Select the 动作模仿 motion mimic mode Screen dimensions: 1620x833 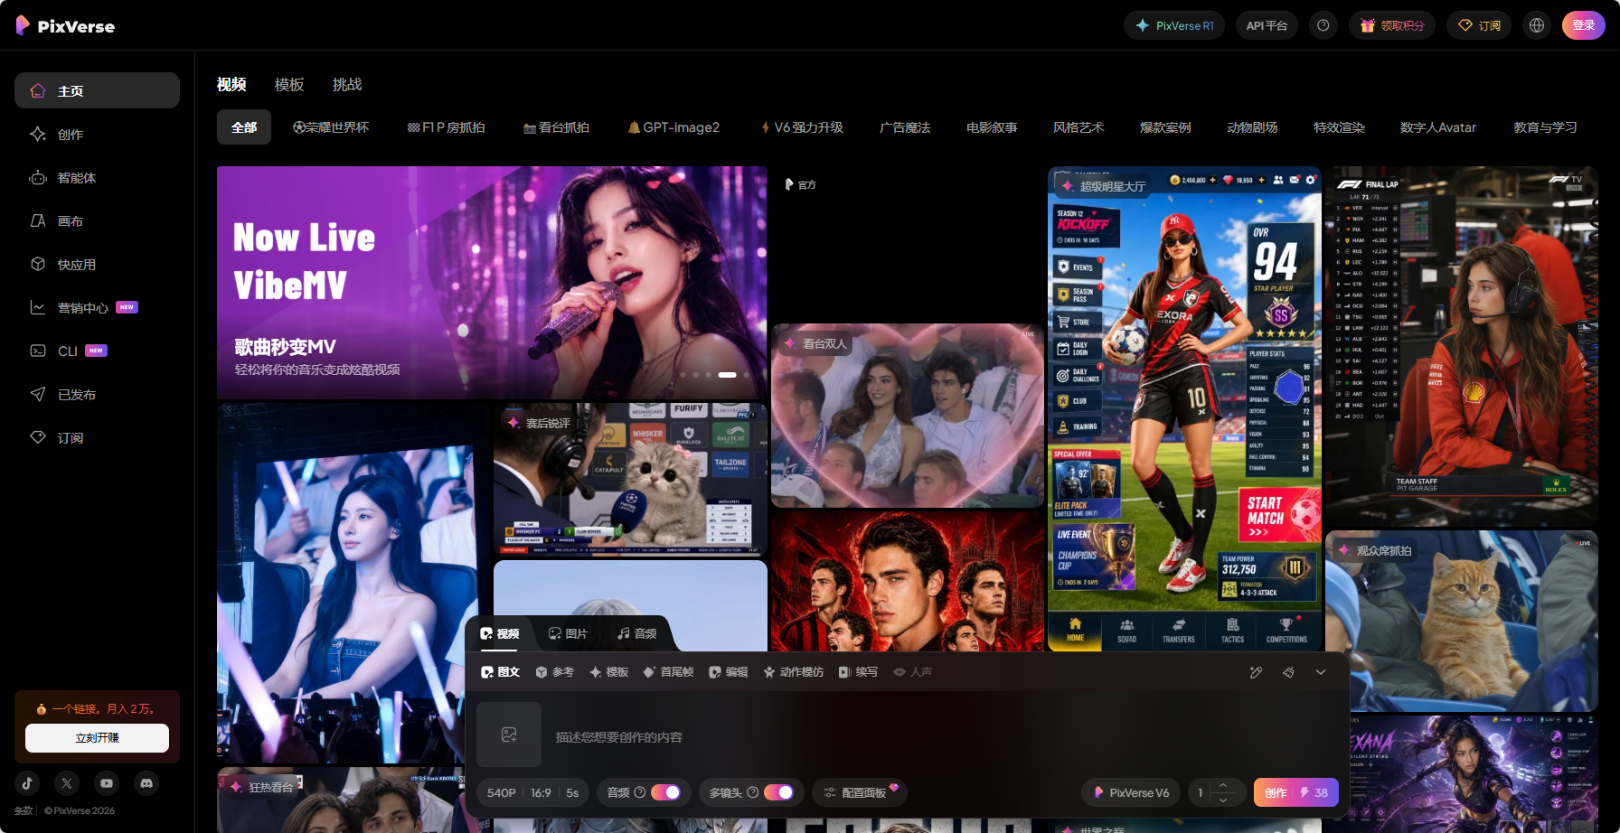click(x=794, y=672)
